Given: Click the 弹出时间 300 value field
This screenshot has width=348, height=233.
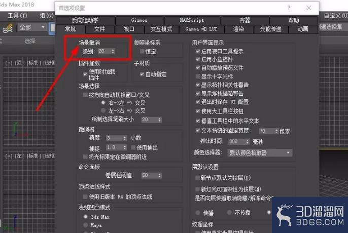Looking at the screenshot, I should point(237,141).
